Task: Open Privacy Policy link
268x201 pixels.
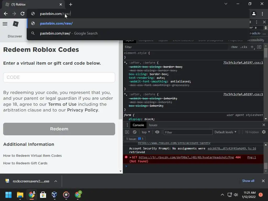Action: (x=82, y=110)
